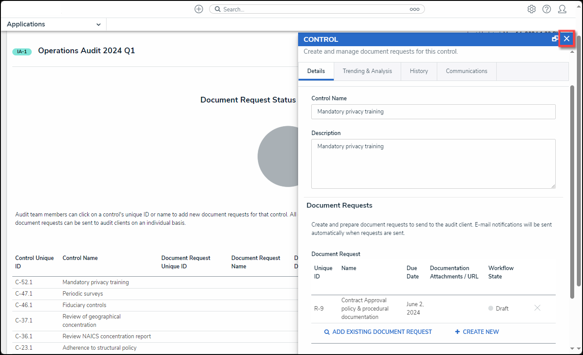Open the settings gear icon
583x355 pixels.
pos(531,9)
